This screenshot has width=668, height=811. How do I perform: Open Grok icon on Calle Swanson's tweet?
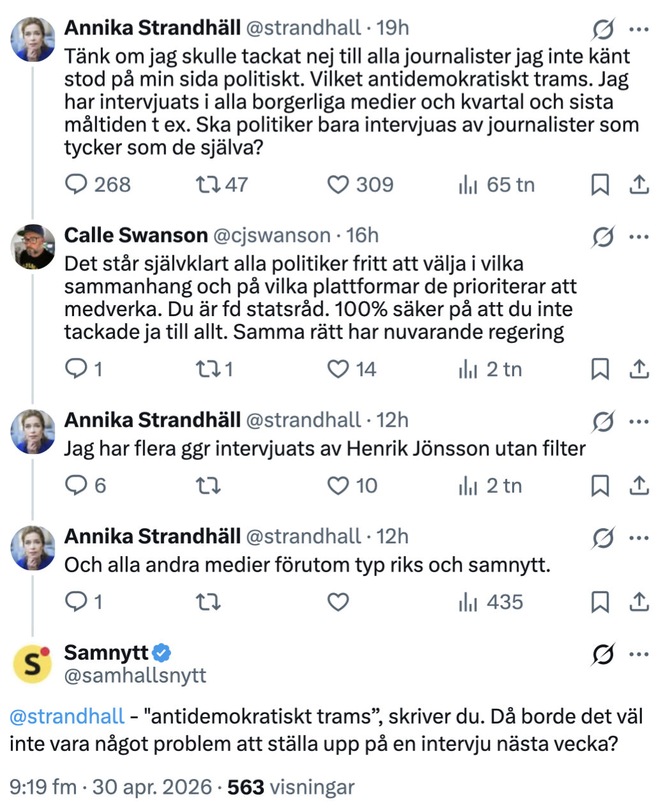pyautogui.click(x=602, y=237)
